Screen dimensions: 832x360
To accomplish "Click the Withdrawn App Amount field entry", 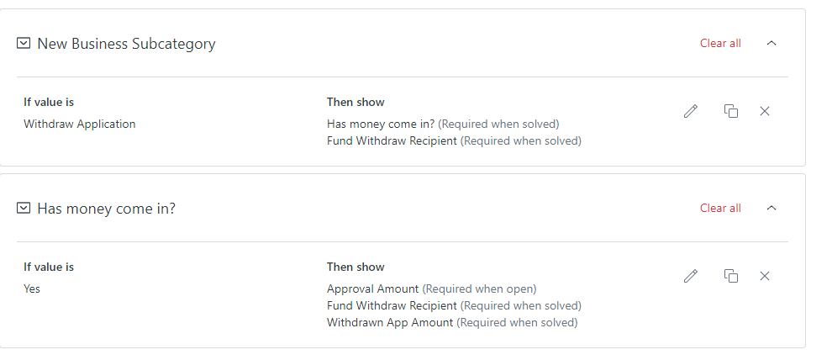I will [x=390, y=323].
